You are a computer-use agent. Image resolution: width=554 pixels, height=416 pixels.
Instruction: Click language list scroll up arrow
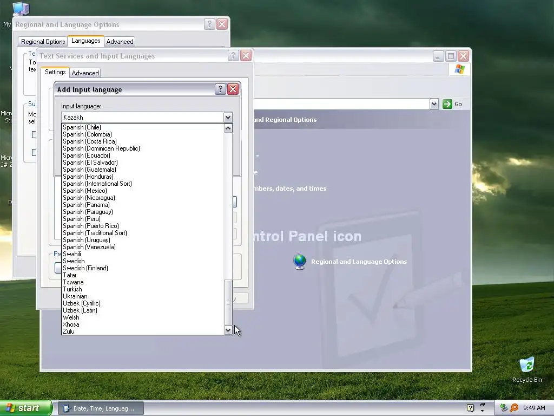(228, 128)
